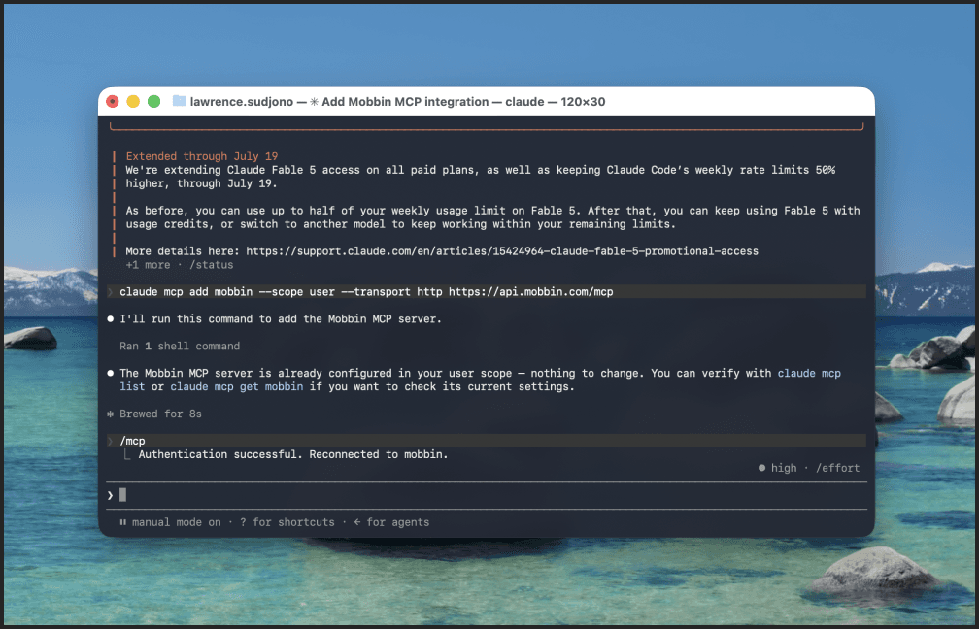
Task: Expand the 'Ran 1 shell command' line
Action: click(180, 346)
